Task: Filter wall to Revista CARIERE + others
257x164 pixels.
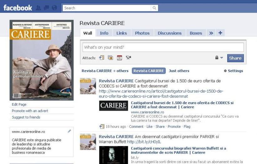Action: click(105, 71)
